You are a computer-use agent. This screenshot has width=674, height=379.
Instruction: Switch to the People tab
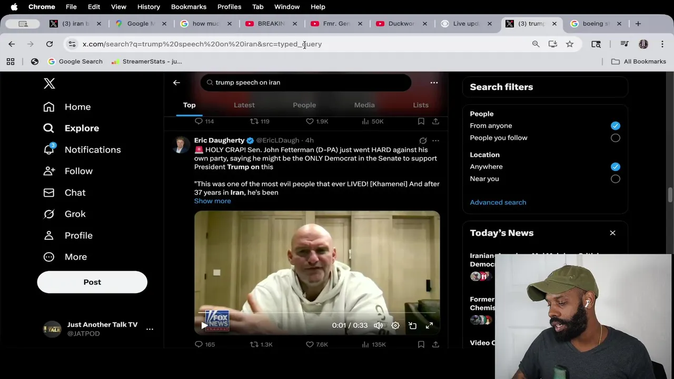304,105
